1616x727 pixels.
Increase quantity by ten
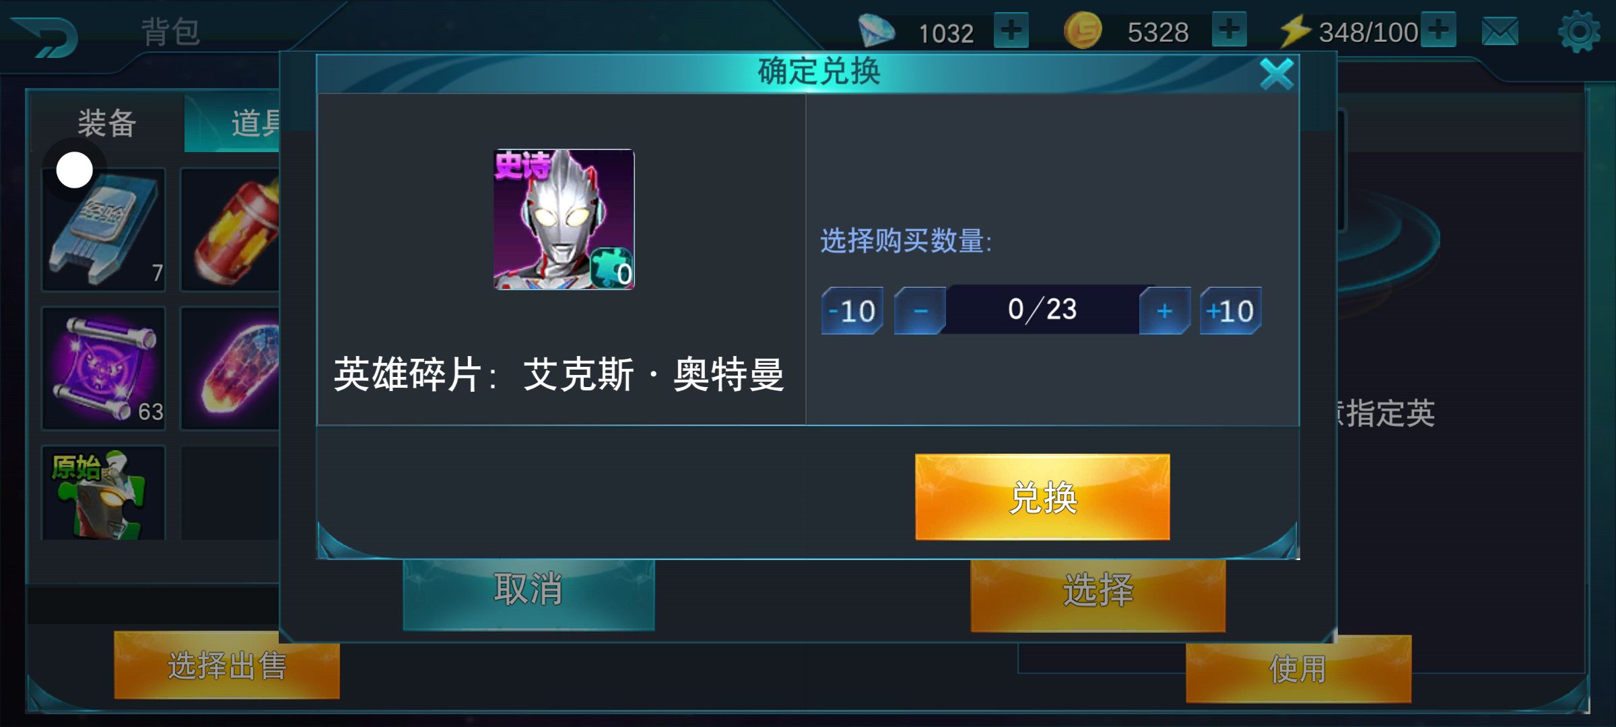pos(1231,310)
